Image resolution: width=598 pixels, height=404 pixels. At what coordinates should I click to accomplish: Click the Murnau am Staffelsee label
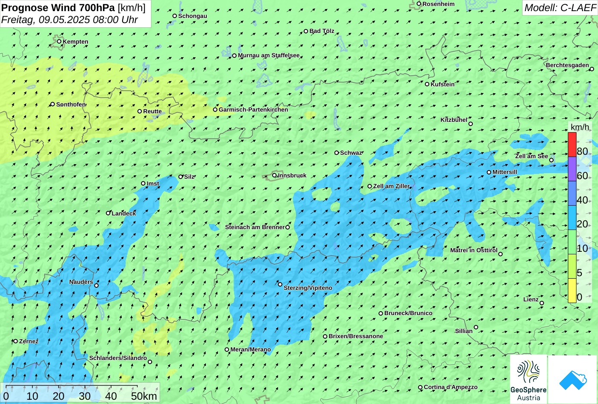[x=269, y=56]
